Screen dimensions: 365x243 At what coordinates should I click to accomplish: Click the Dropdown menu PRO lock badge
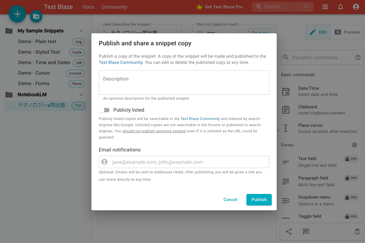(x=351, y=197)
